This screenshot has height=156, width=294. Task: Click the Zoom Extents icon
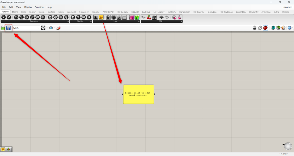click(x=43, y=28)
